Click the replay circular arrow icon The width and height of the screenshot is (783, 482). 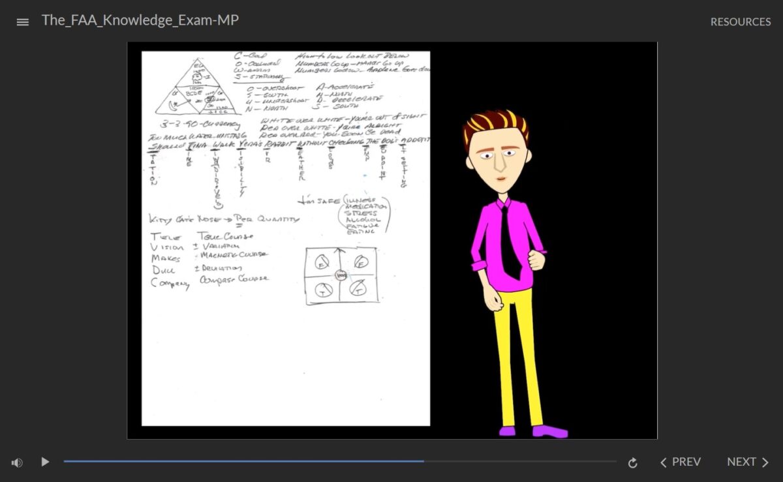click(x=632, y=462)
